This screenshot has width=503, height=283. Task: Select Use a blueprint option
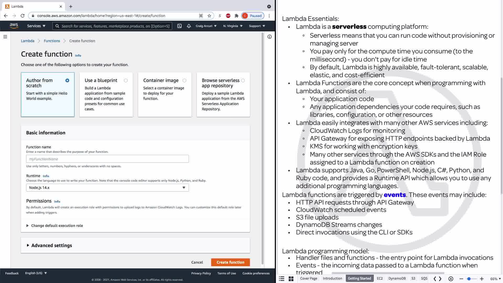126,80
